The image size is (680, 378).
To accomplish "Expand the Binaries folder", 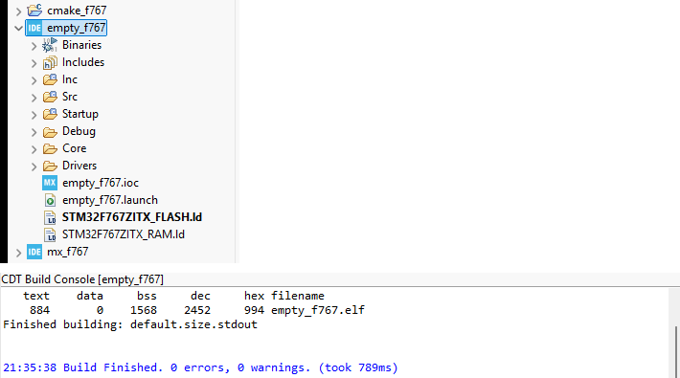I will tap(34, 46).
